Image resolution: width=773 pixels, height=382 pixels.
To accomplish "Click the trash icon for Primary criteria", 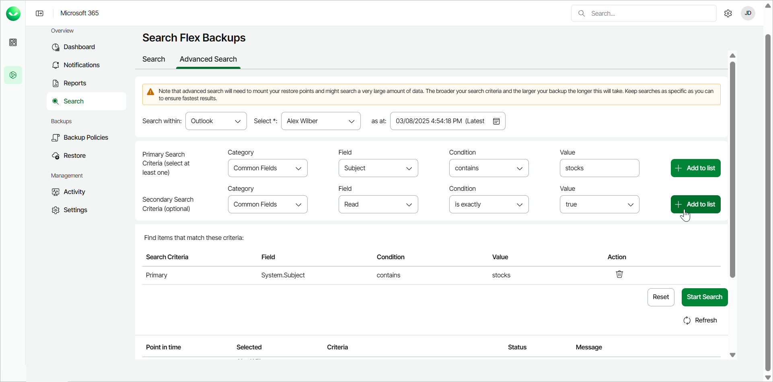I will tap(619, 275).
